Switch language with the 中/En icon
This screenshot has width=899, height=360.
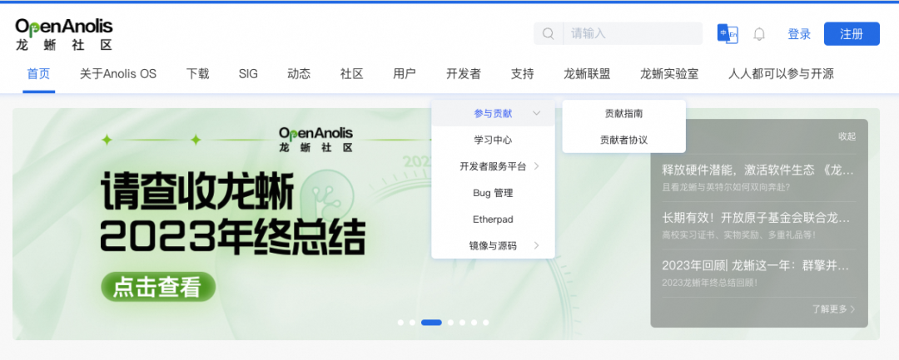(x=728, y=34)
